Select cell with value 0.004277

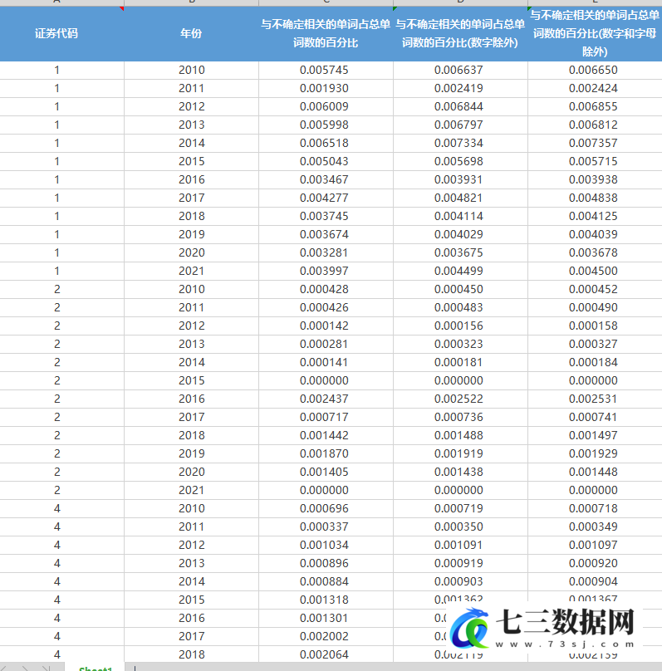(x=326, y=198)
